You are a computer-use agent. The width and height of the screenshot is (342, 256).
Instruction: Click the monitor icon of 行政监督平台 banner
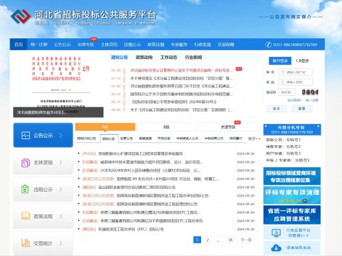tap(276, 233)
